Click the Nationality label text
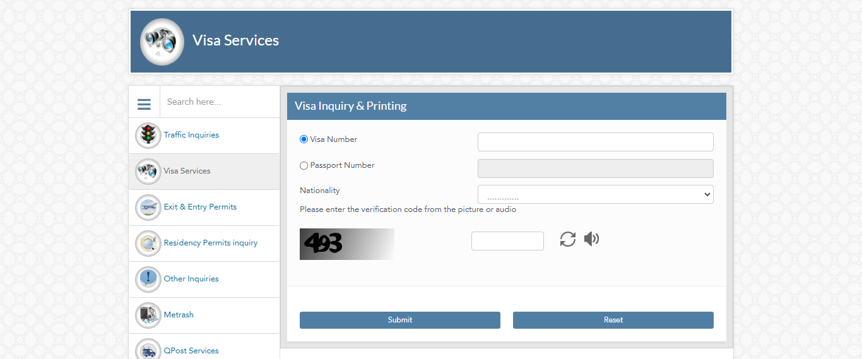Screen dimensions: 862x359 pos(320,191)
